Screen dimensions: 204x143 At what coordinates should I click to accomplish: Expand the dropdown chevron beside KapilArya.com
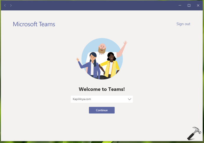tap(129, 99)
